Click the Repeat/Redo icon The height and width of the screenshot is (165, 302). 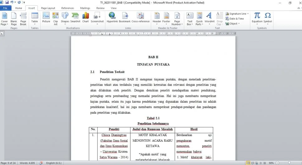19,2
